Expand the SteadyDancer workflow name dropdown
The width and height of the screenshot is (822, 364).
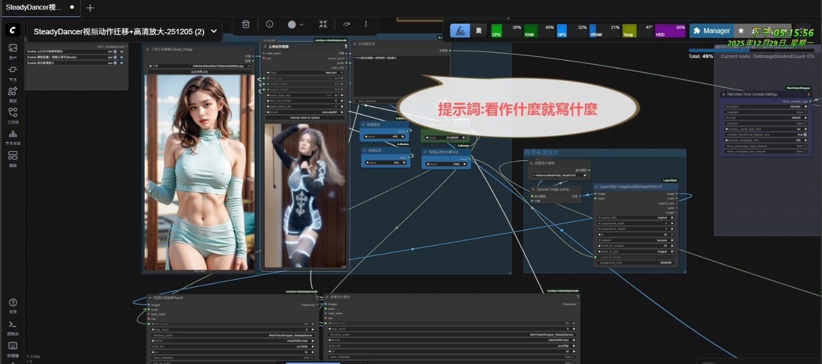tap(214, 31)
